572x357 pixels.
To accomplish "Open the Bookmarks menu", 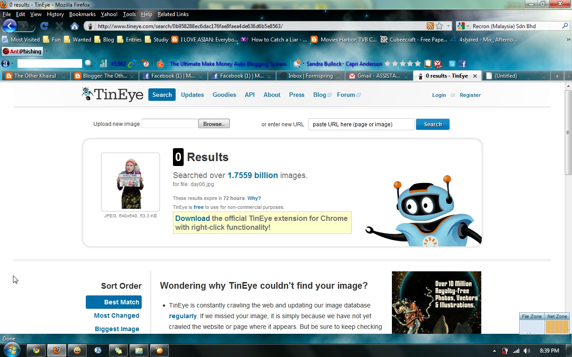I will (82, 14).
